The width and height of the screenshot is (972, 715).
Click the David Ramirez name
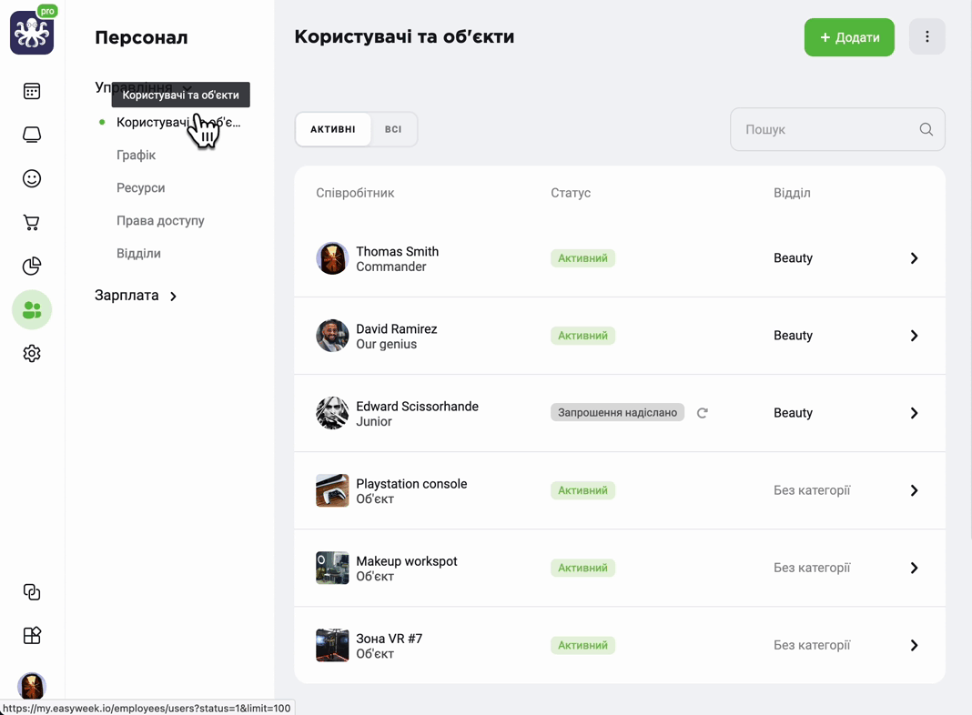pos(397,329)
